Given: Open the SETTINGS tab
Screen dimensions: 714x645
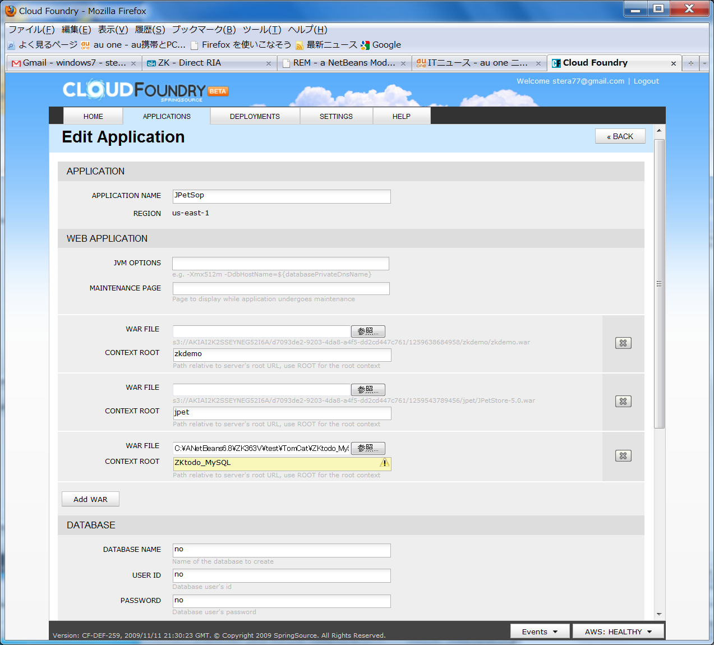Looking at the screenshot, I should click(336, 117).
